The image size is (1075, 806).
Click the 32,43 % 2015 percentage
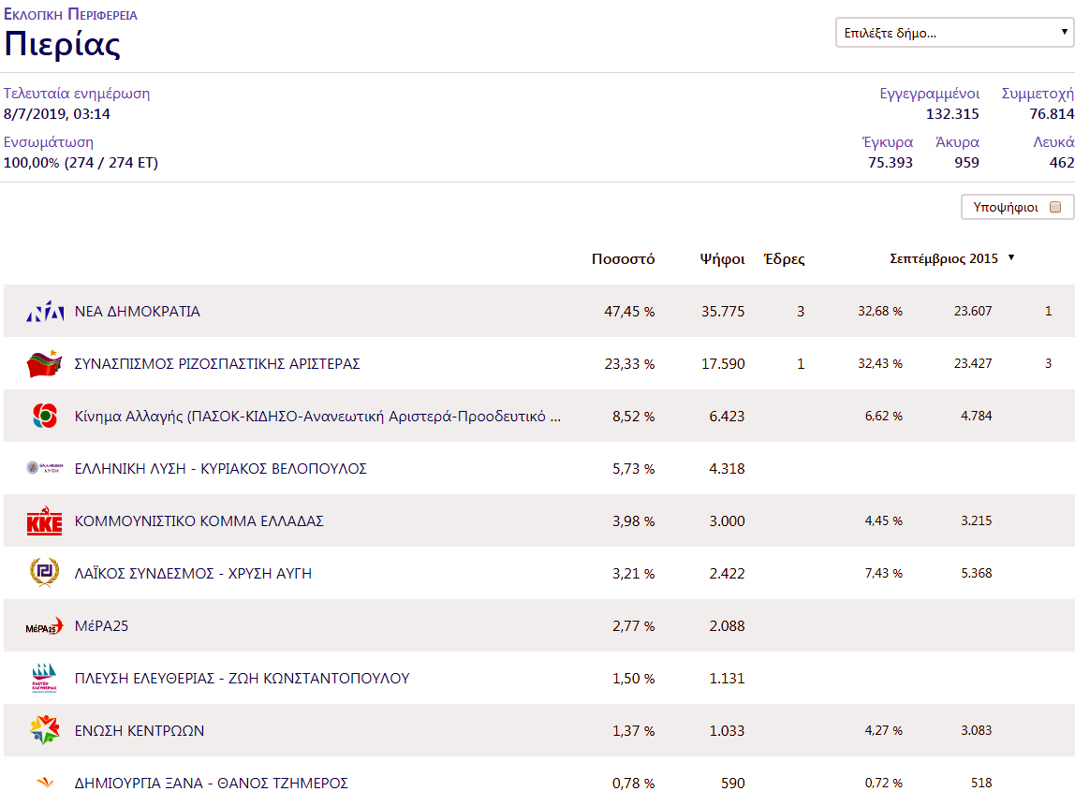pyautogui.click(x=879, y=363)
